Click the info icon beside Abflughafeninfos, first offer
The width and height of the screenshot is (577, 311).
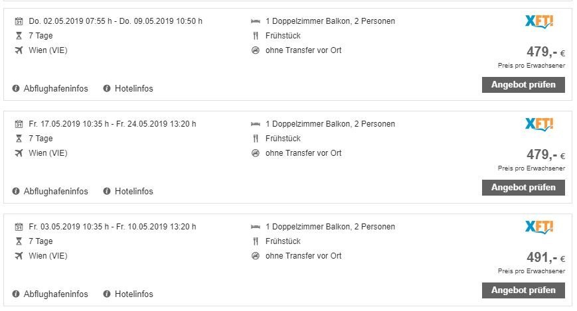(16, 89)
